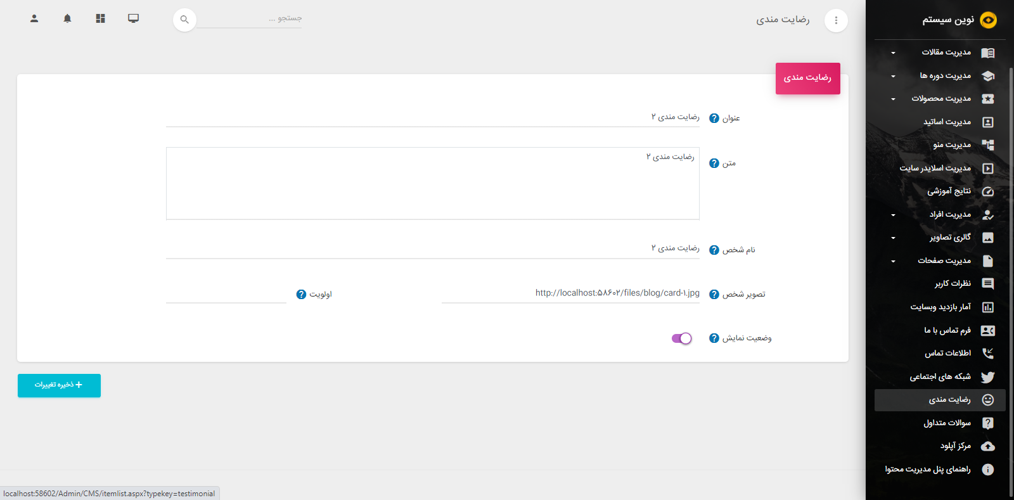Click the مدیریت دوره ها graduation cap icon
This screenshot has width=1014, height=500.
[987, 76]
